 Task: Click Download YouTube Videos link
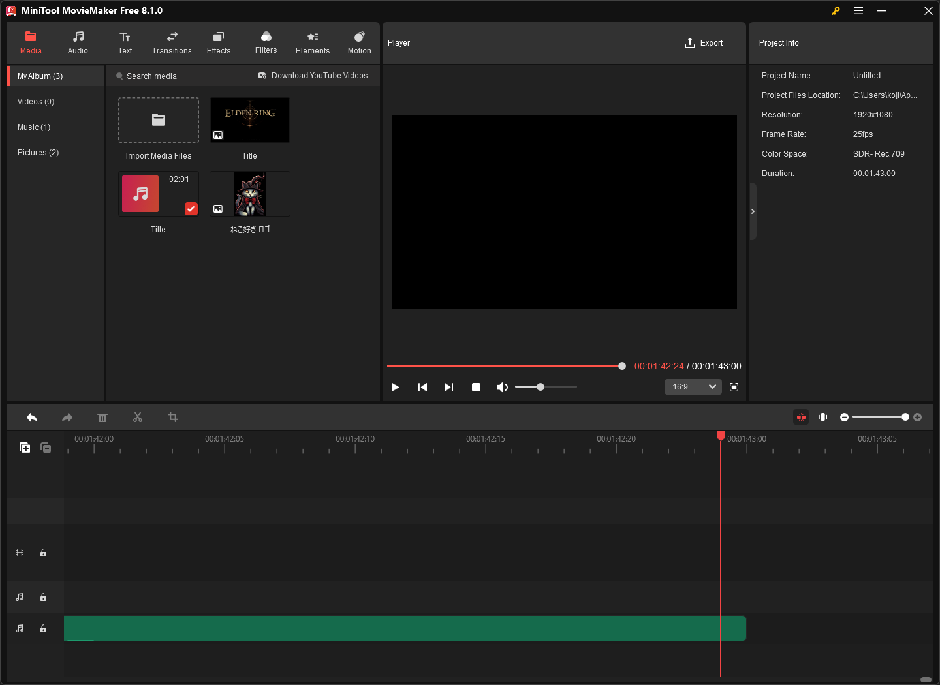tap(313, 76)
